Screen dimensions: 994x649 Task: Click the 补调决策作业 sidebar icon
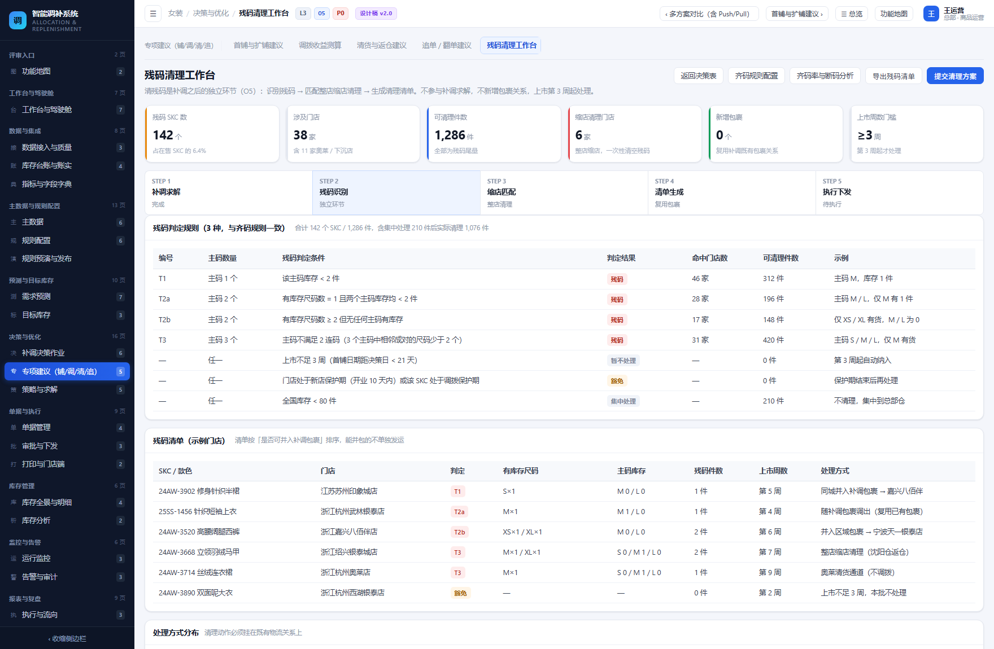tap(14, 353)
